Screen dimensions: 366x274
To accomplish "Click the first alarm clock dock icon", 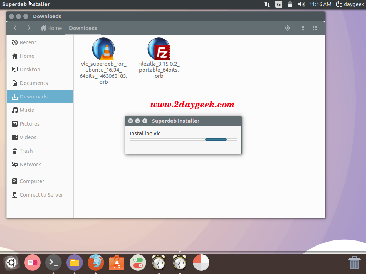I will coord(159,263).
